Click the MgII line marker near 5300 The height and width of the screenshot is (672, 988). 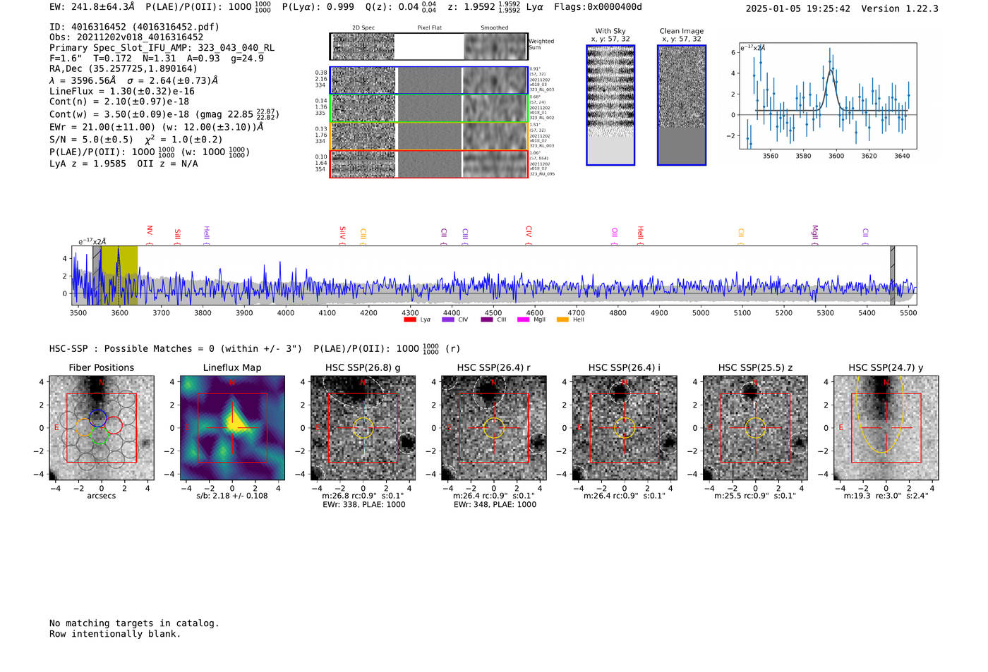pos(815,233)
